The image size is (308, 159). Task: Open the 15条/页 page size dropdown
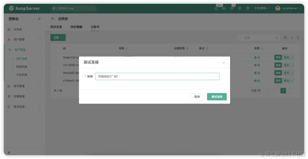point(258,90)
